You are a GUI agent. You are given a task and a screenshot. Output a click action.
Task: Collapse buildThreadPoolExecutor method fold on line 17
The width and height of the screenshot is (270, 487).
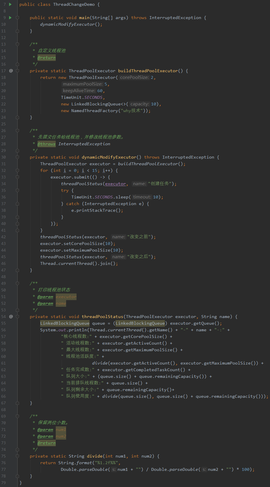[x=17, y=71]
